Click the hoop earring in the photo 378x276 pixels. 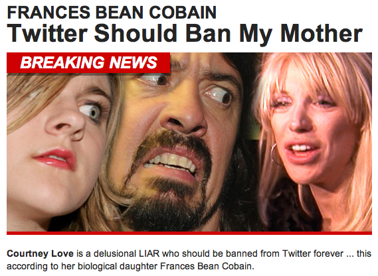pyautogui.click(x=275, y=154)
